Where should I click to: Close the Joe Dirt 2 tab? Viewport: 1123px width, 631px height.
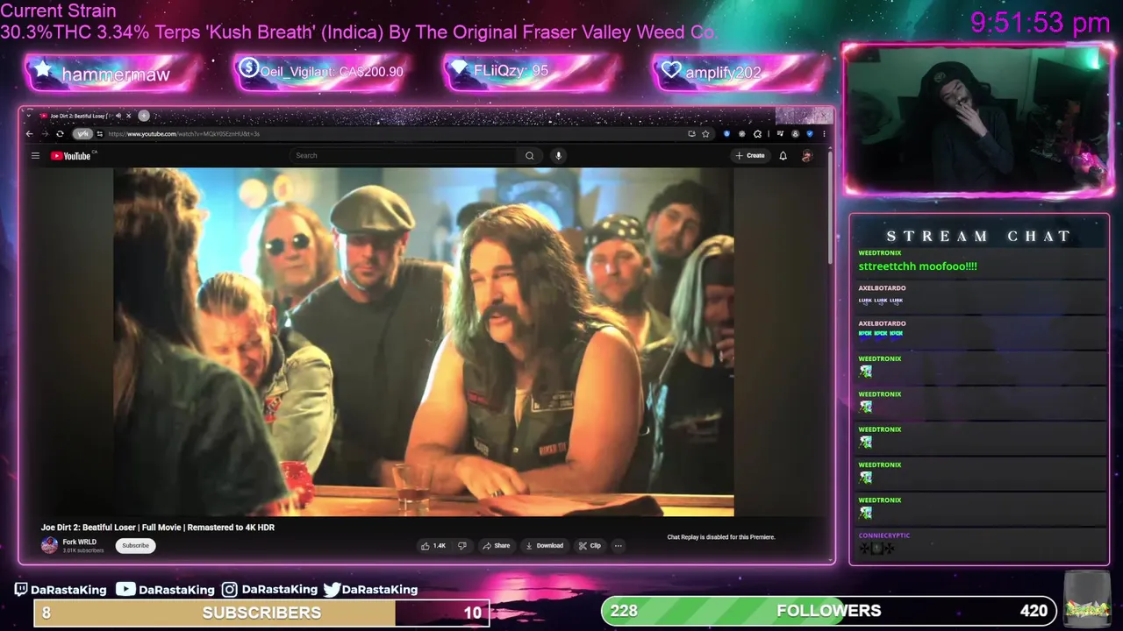[129, 116]
